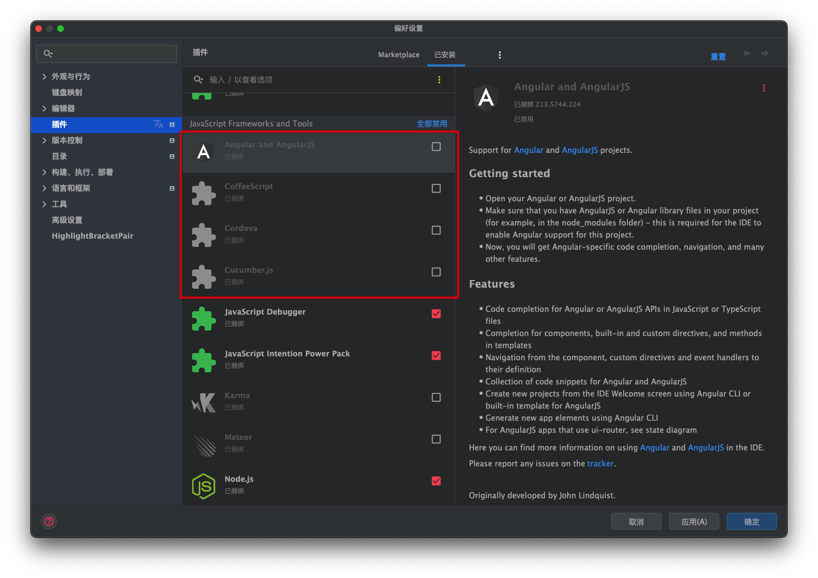Expand the 构建、执行、部署 section
This screenshot has width=818, height=578.
click(44, 172)
